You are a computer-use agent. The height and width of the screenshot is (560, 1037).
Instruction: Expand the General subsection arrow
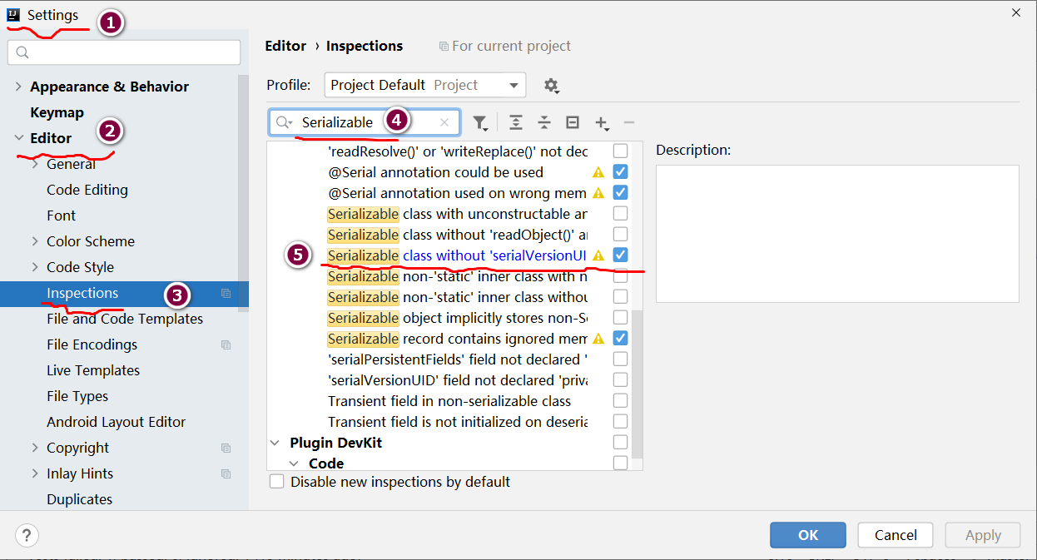pyautogui.click(x=35, y=164)
